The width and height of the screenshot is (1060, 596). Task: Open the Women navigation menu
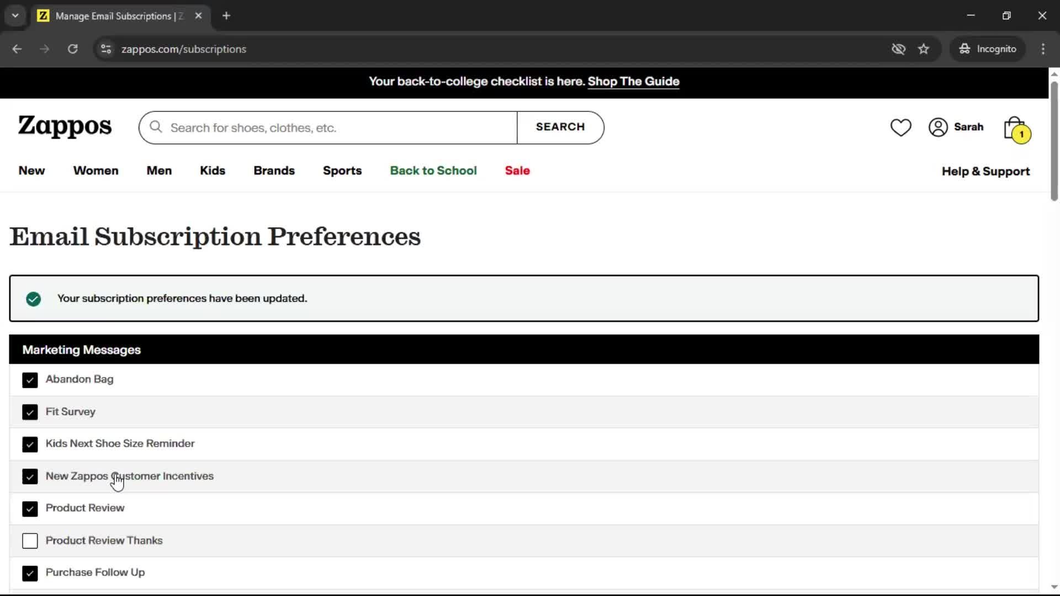(x=96, y=171)
